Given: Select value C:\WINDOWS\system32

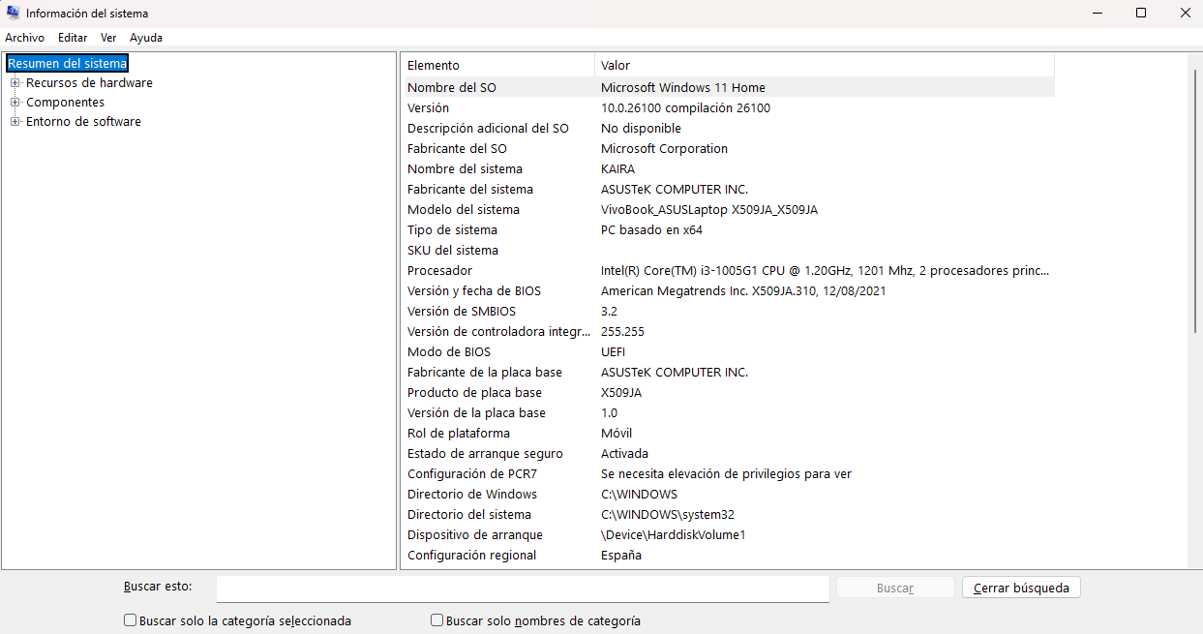Looking at the screenshot, I should [668, 514].
